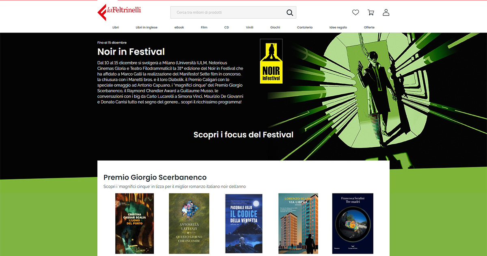This screenshot has height=256, width=487.
Task: Open the Cartoleria menu
Action: click(305, 28)
